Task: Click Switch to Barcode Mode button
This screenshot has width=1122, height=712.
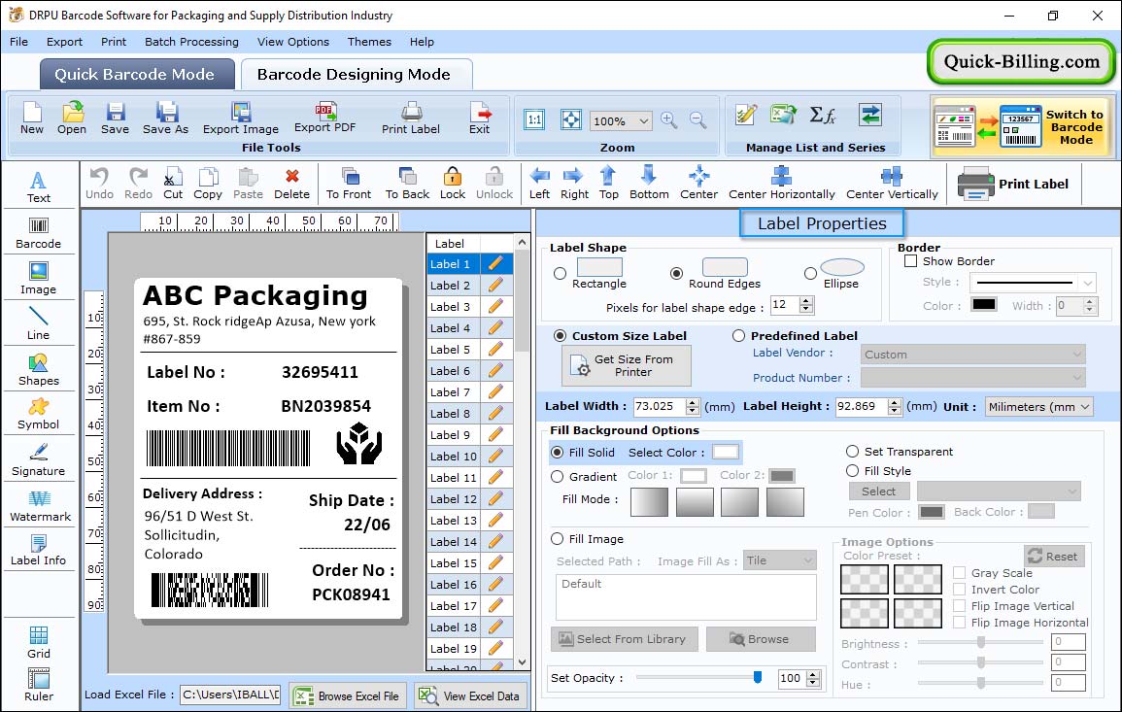Action: 1021,126
